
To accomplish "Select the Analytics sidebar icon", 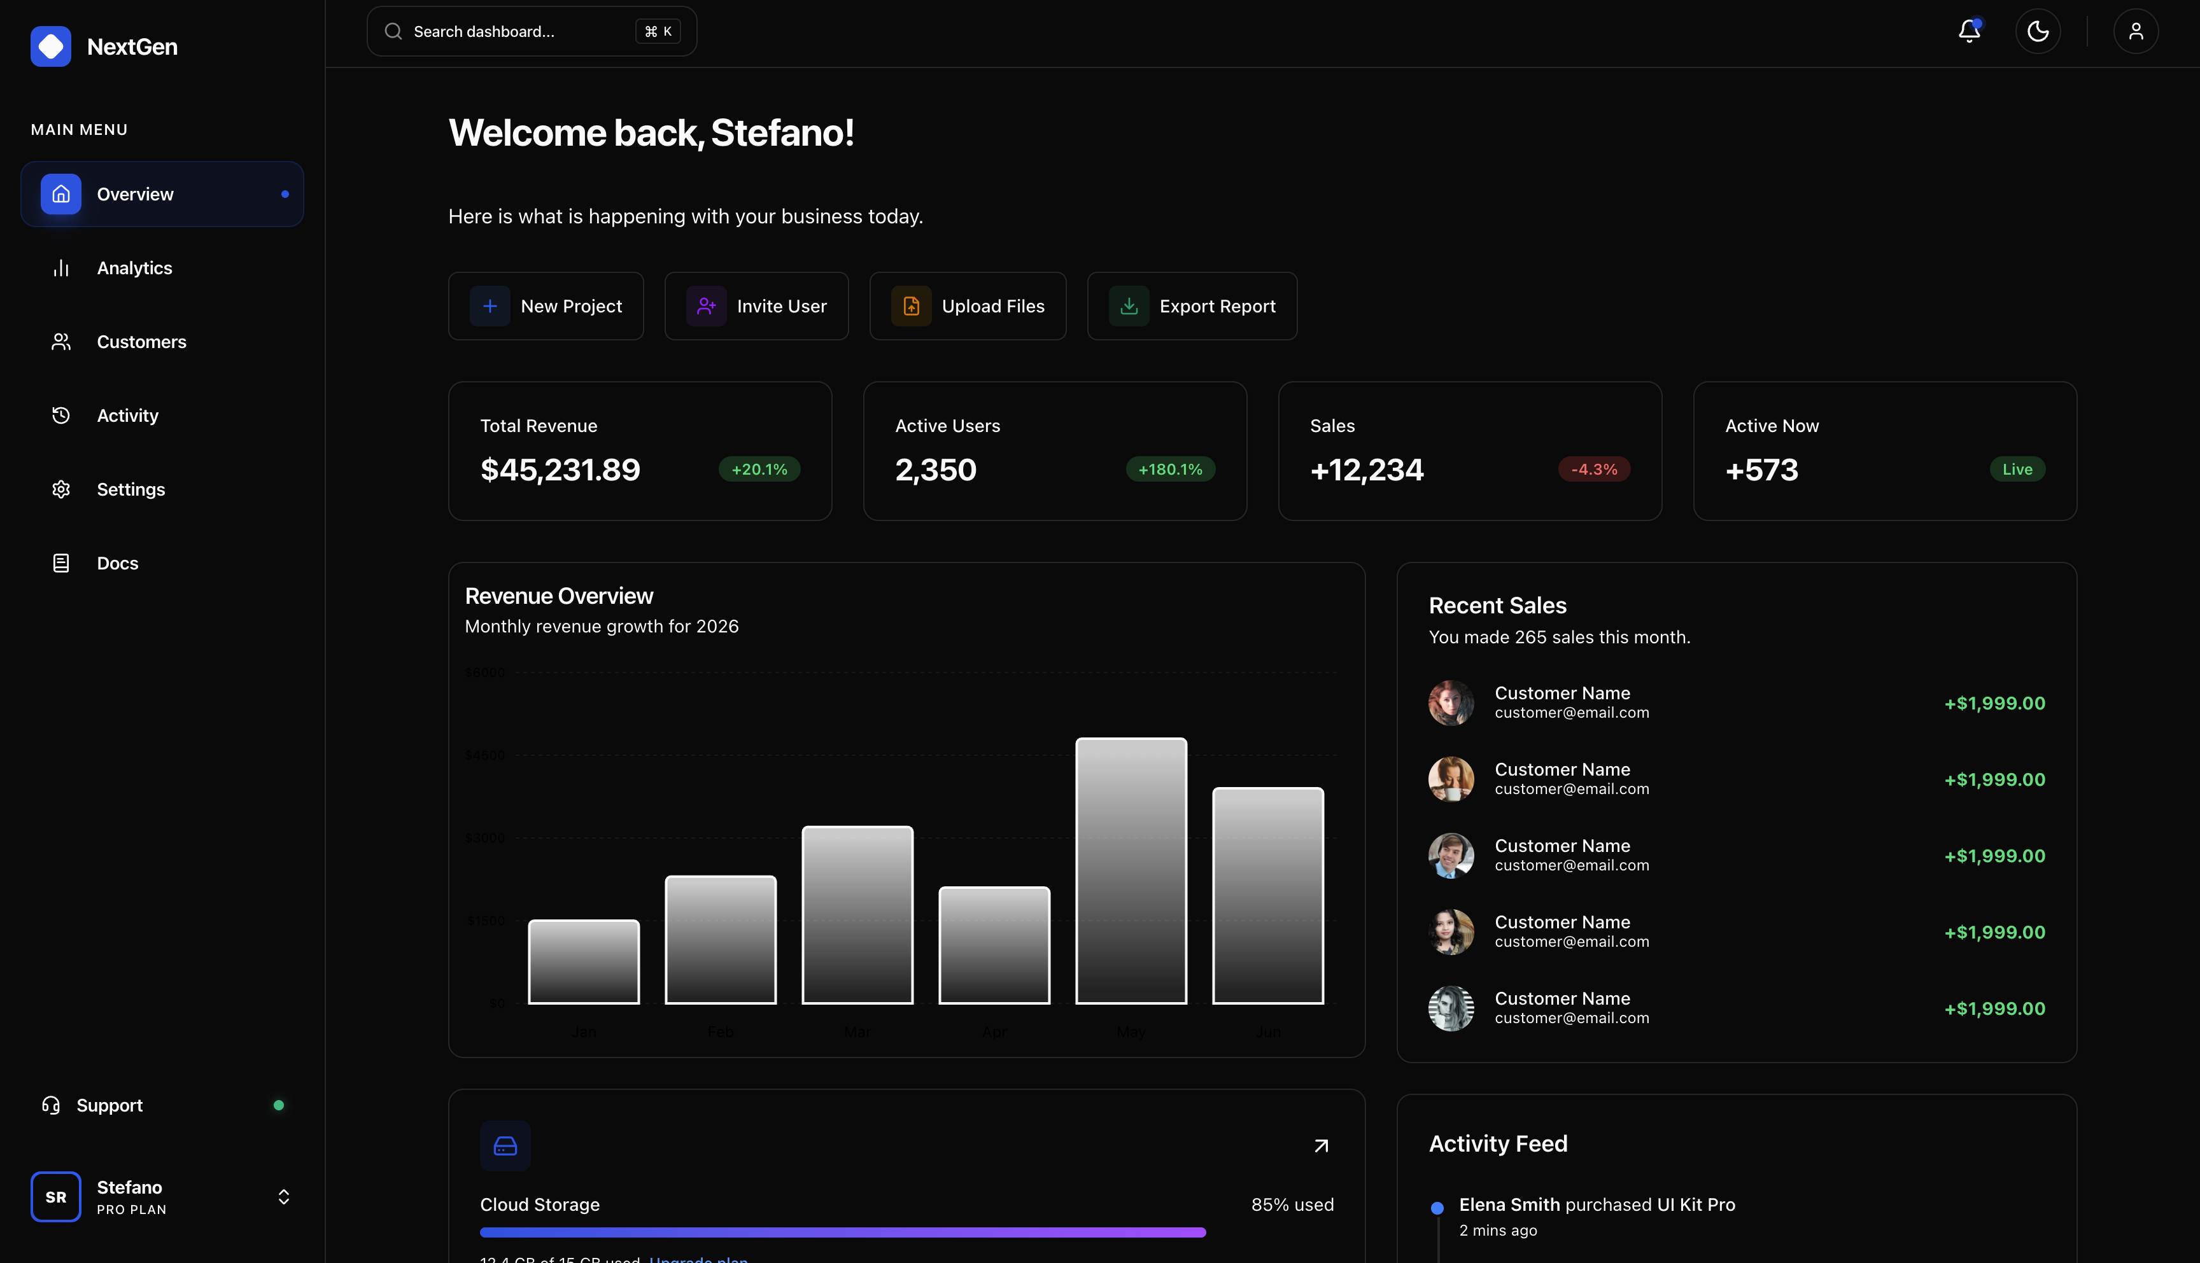I will pos(60,268).
